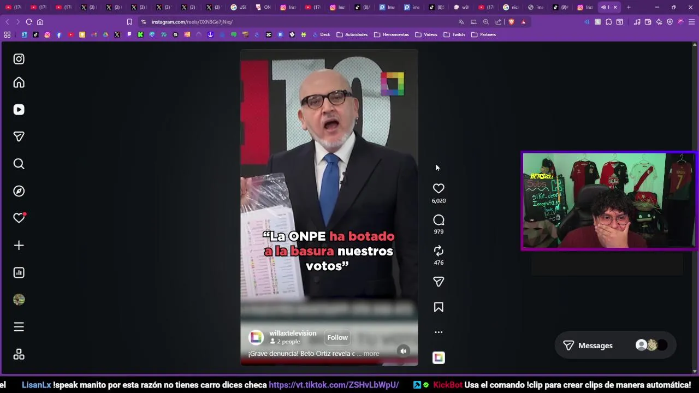Image resolution: width=699 pixels, height=393 pixels.
Task: Expand the caption with more
Action: click(371, 354)
